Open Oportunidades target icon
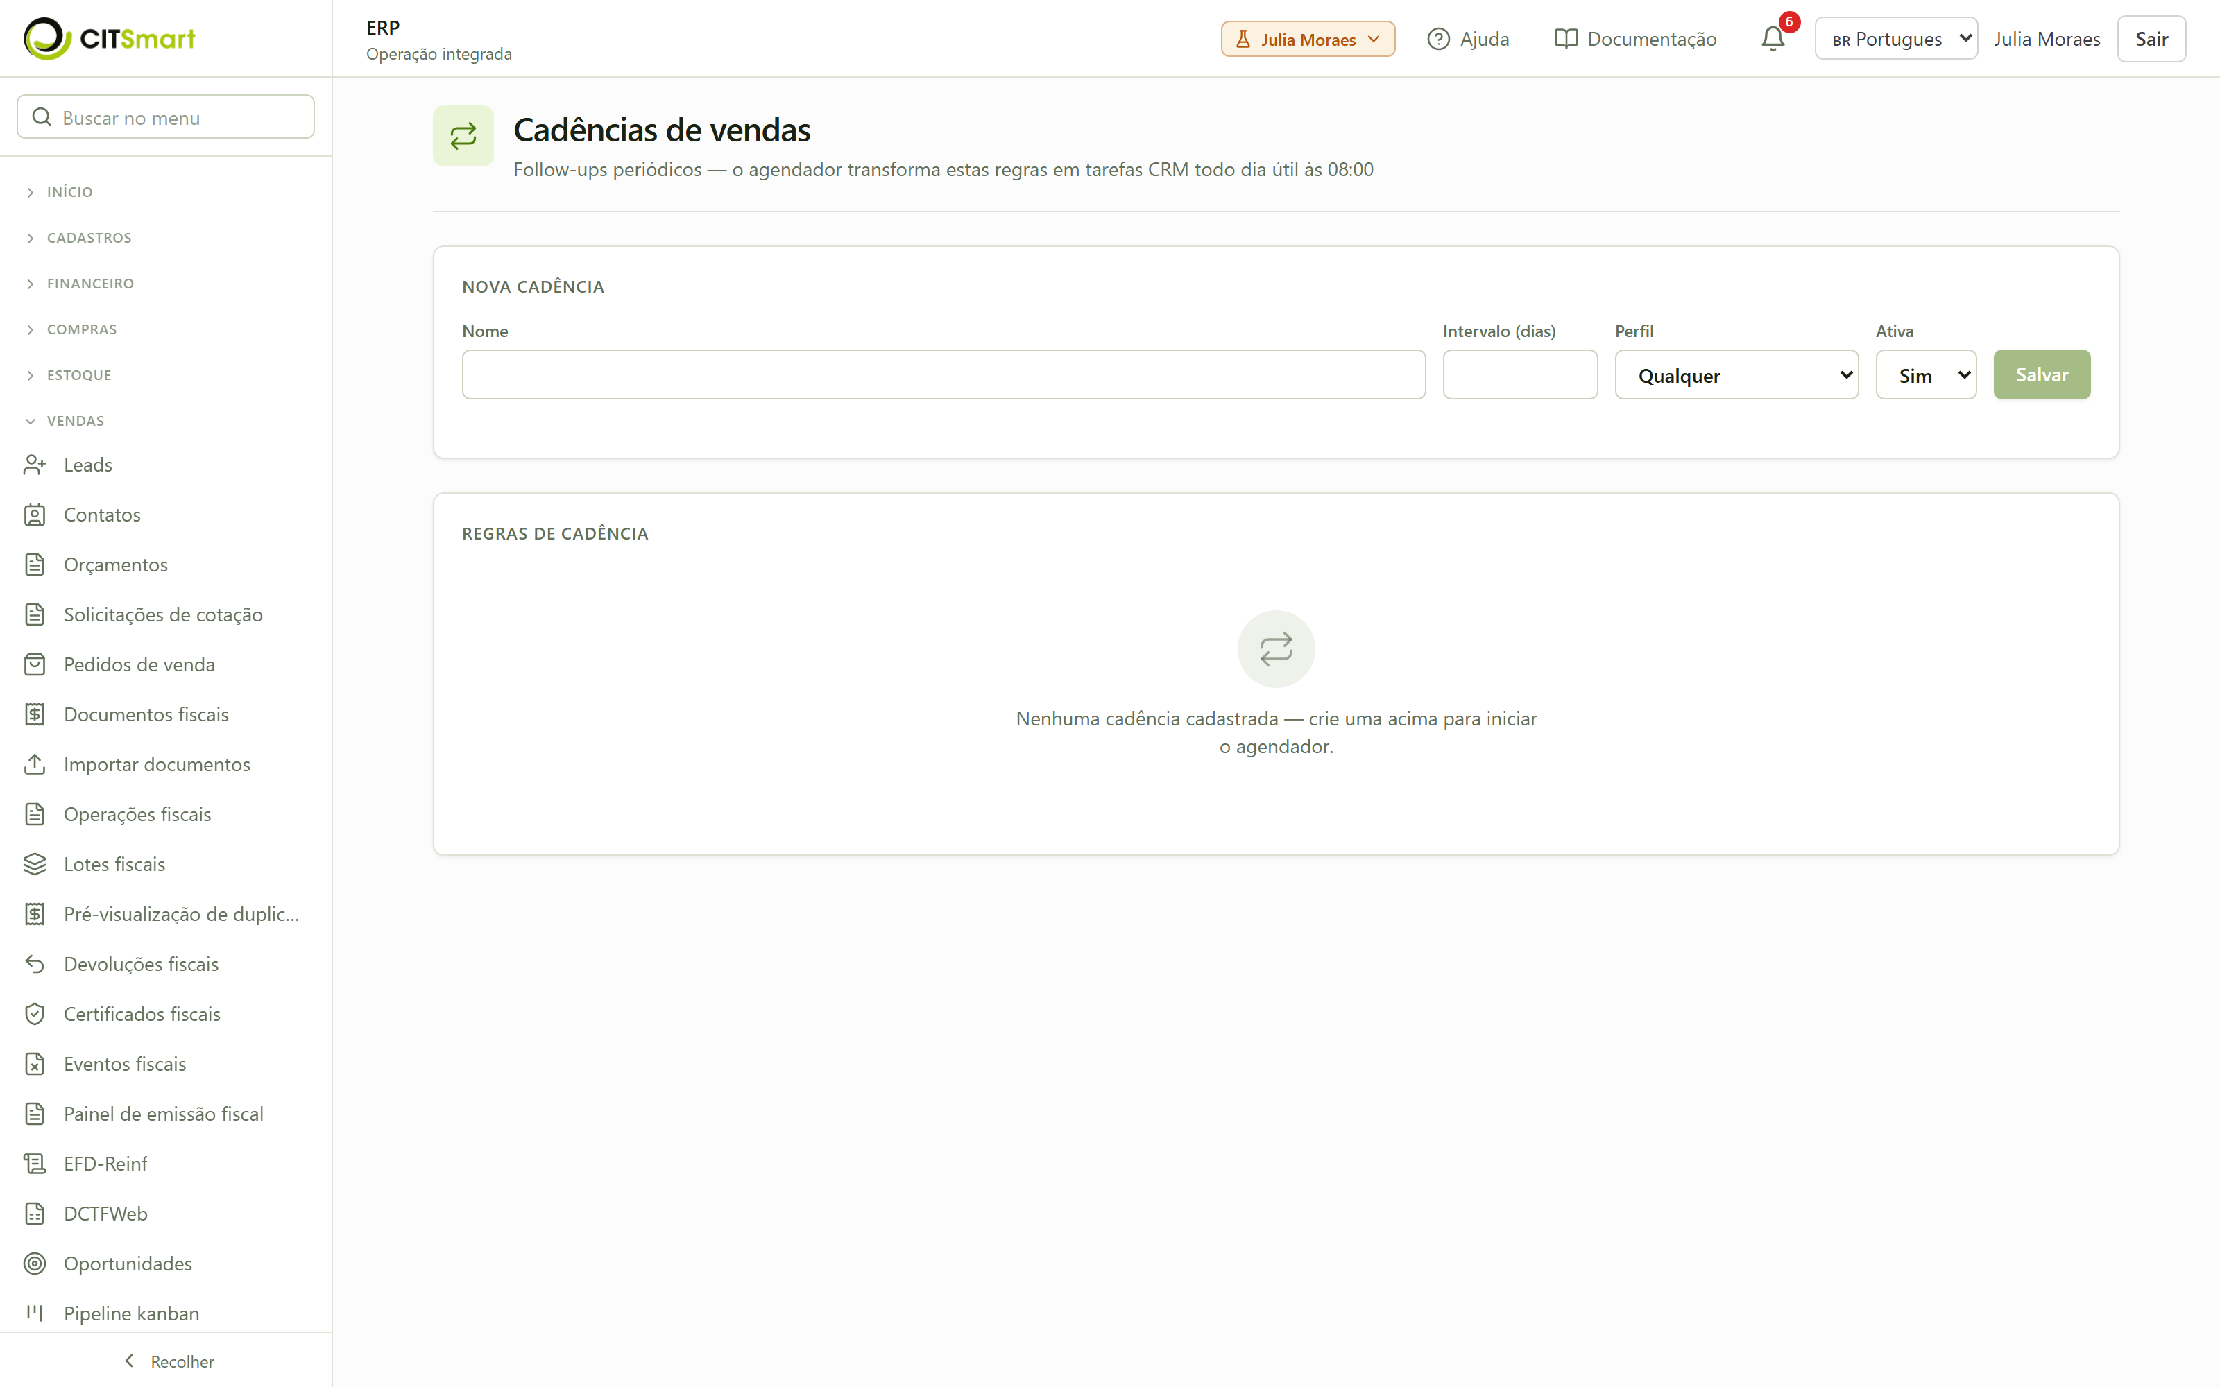The height and width of the screenshot is (1387, 2220). (x=35, y=1263)
